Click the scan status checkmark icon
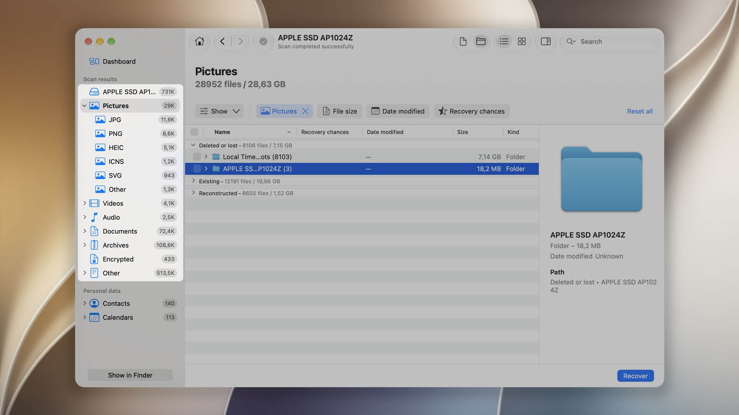 point(263,41)
